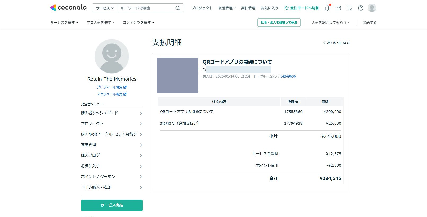
Task: Open 購入取引(トークルーム) / 見積り sidebar item
Action: [x=112, y=134]
